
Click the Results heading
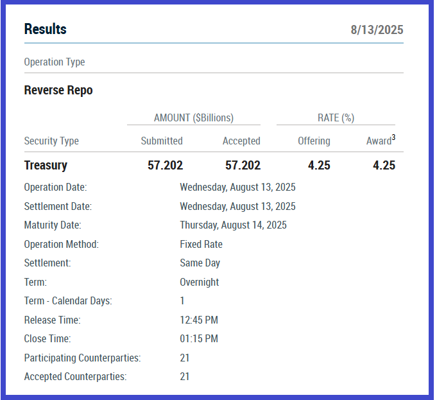pos(45,29)
